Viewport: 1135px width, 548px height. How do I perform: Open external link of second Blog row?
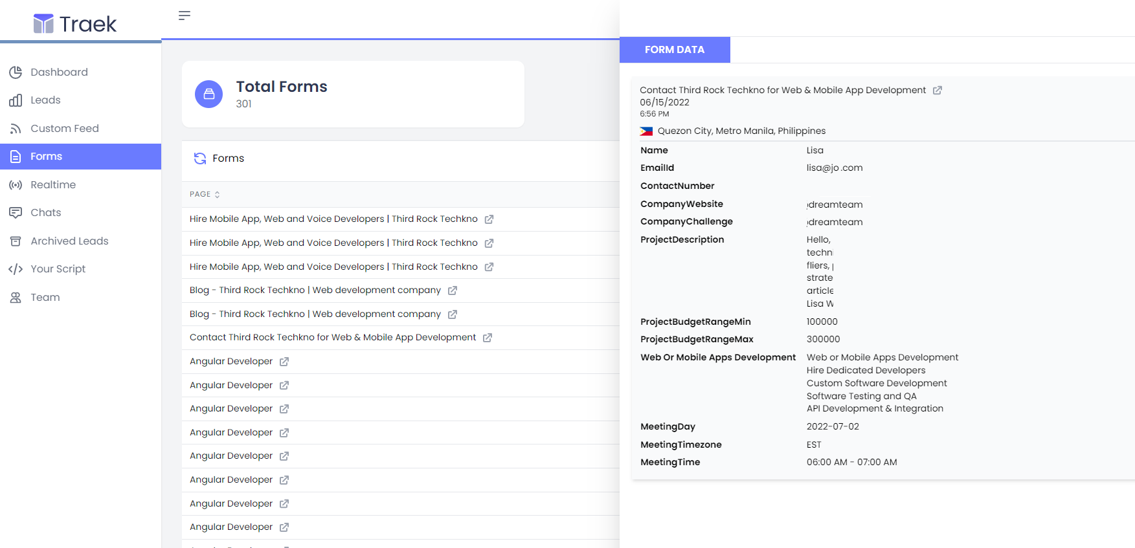pos(453,314)
